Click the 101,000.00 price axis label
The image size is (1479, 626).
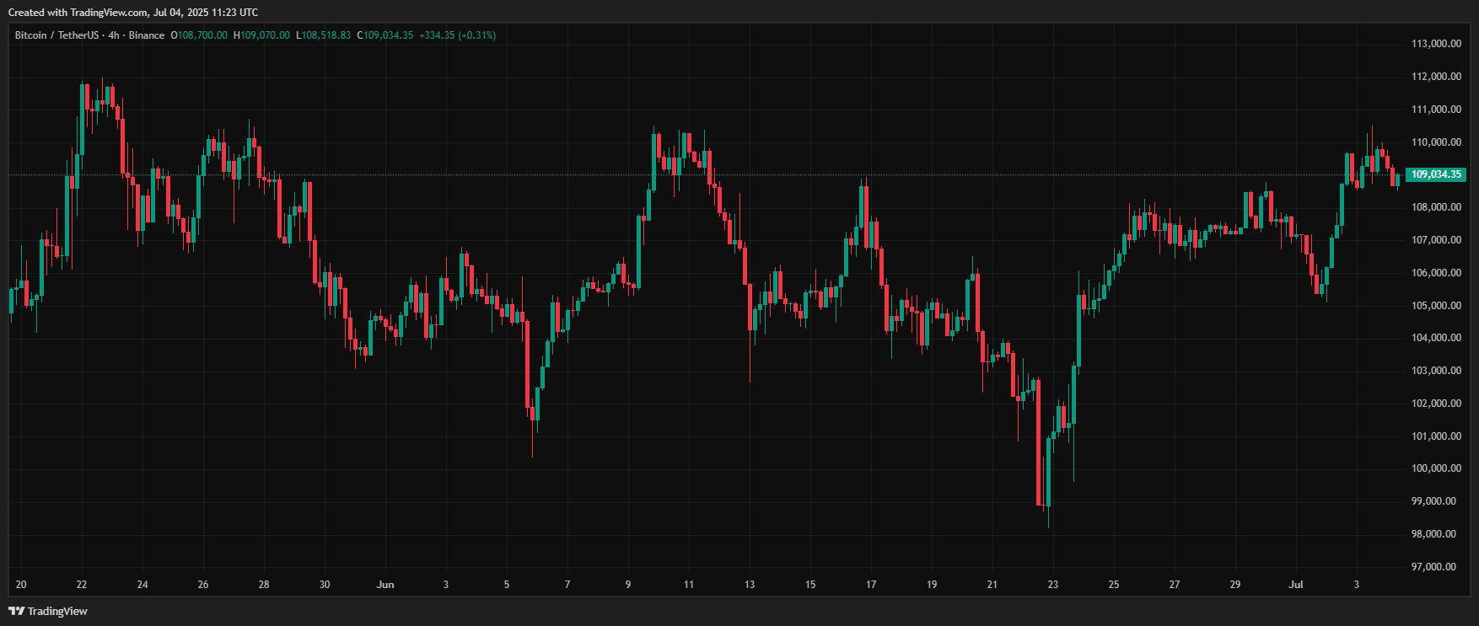tap(1436, 436)
